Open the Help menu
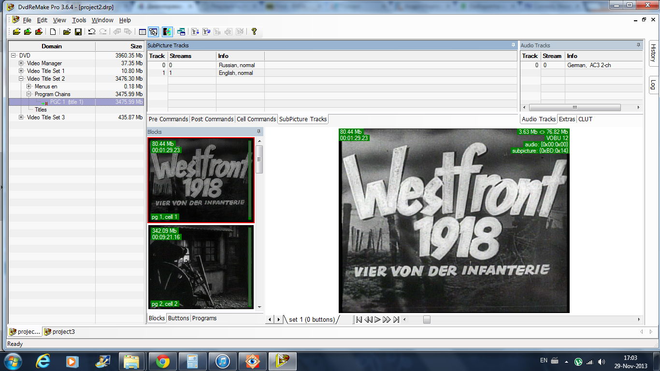660x371 pixels. 125,20
